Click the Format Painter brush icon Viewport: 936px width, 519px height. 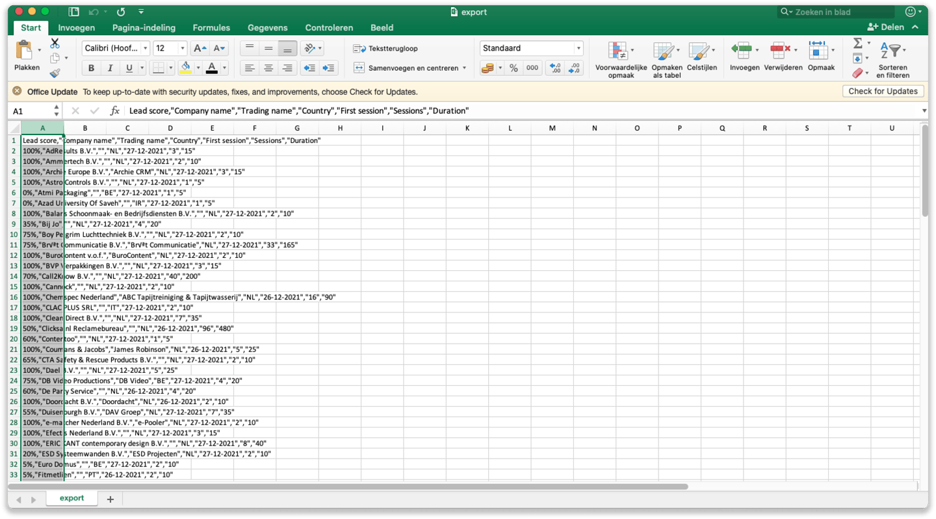[x=55, y=73]
